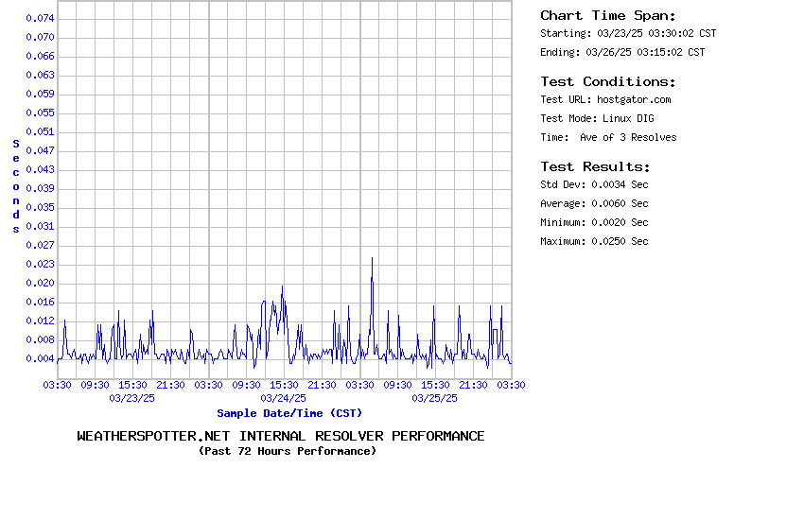Click the 03/24/25 date label
Viewport: 804px width, 520px height.
click(284, 398)
